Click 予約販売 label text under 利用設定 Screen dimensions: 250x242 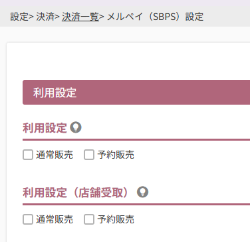click(x=116, y=155)
